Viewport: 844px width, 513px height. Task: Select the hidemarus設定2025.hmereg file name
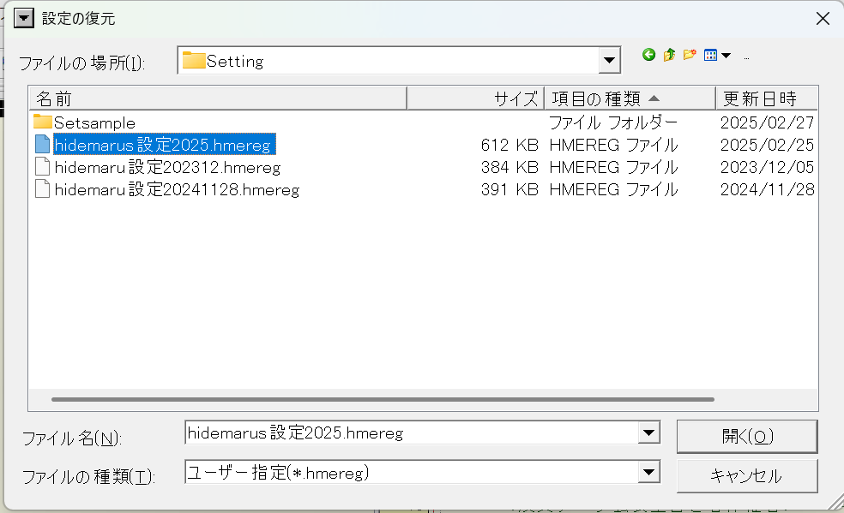tap(164, 145)
